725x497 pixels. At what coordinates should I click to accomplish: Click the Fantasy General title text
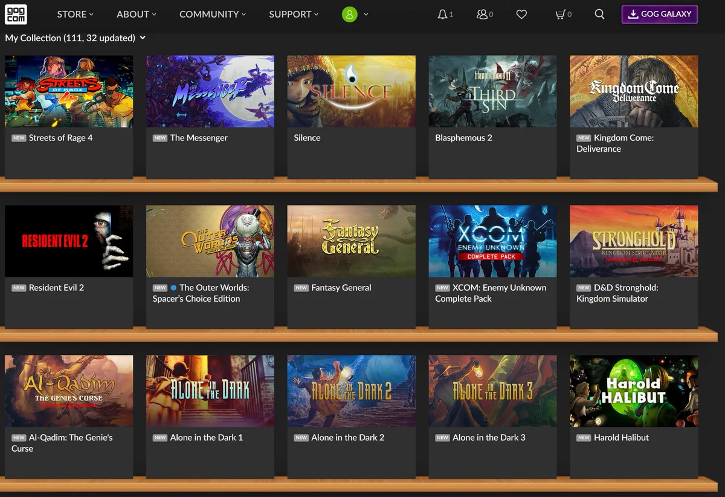(x=341, y=288)
